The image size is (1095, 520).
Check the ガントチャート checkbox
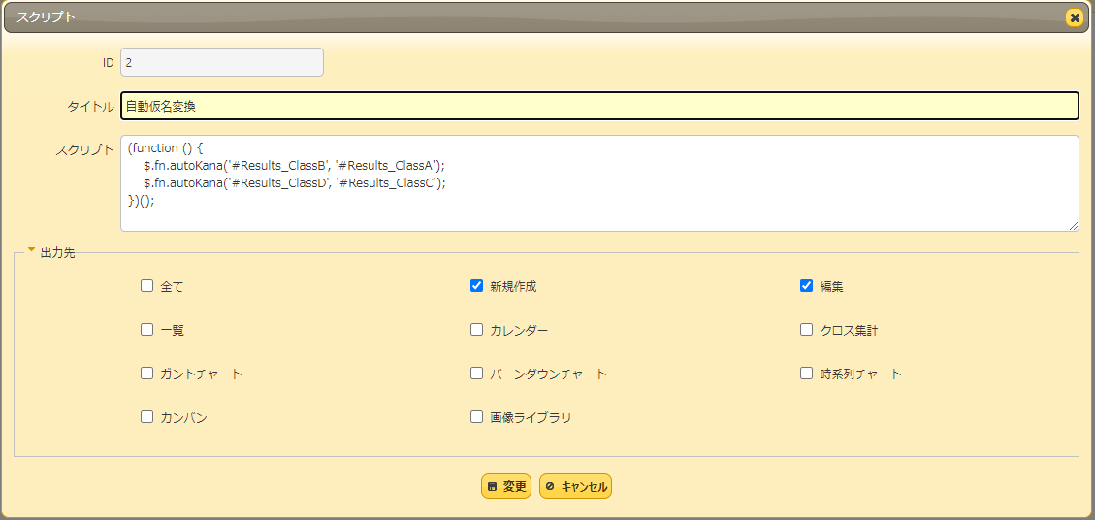point(146,374)
